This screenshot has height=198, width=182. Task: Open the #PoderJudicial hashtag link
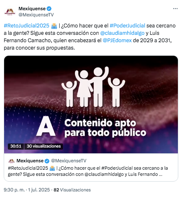(127, 26)
